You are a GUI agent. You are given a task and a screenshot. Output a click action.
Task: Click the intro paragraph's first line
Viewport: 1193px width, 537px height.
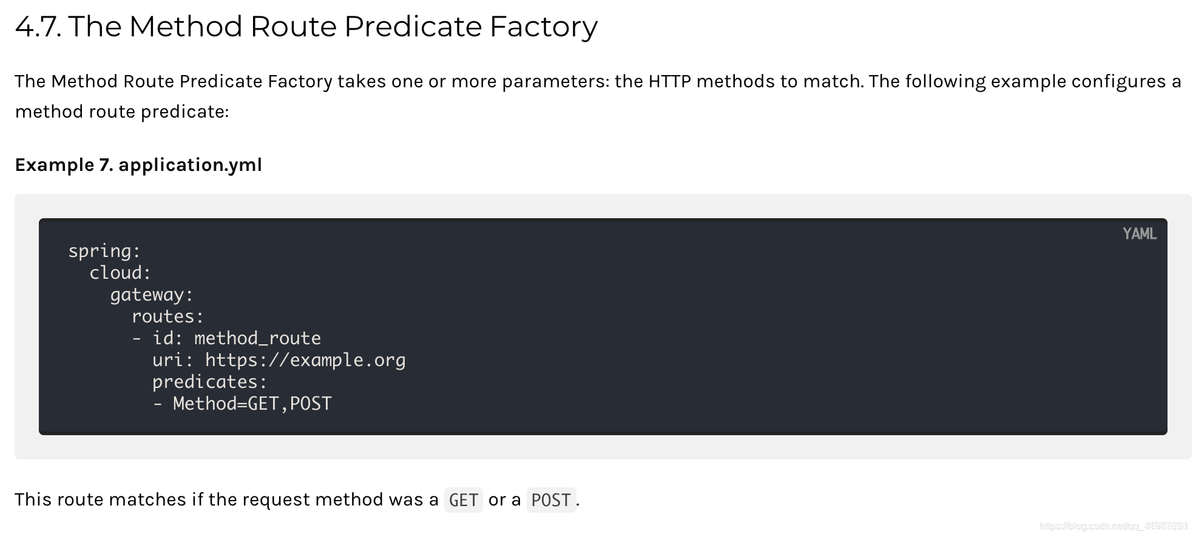pos(598,81)
